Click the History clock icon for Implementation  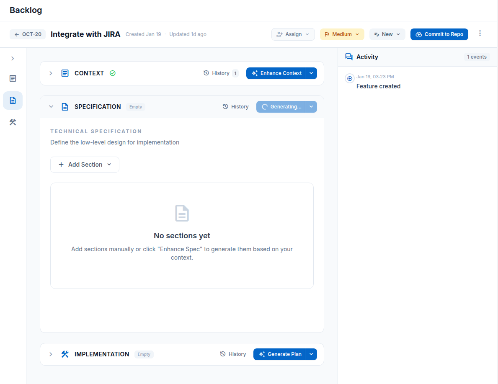click(222, 354)
